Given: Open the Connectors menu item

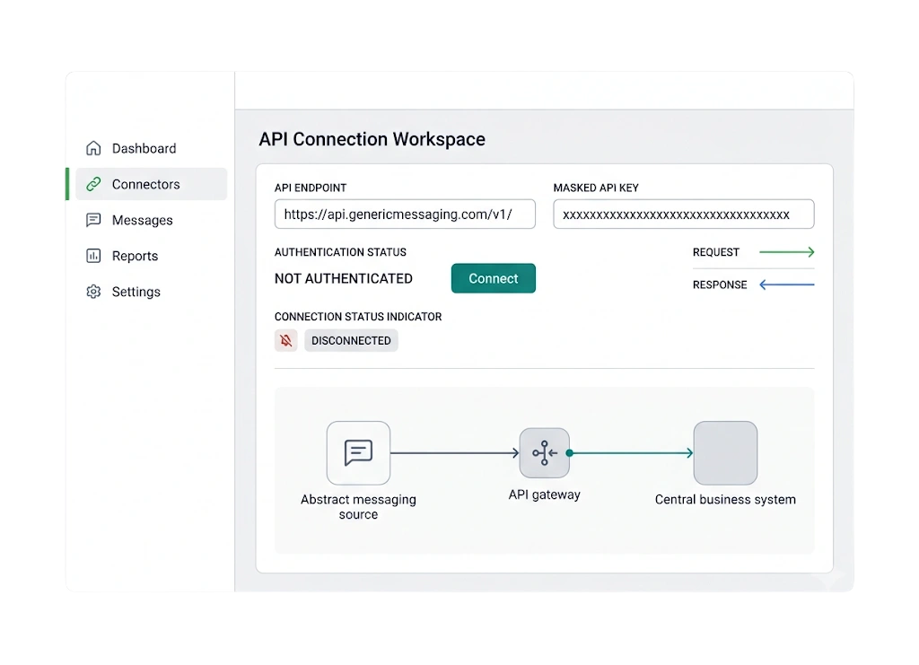Looking at the screenshot, I should point(151,184).
